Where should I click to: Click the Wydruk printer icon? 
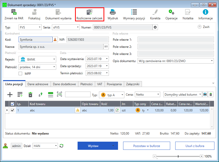tap(113, 14)
